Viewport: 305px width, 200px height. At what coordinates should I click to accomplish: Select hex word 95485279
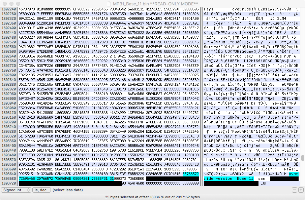pyautogui.click(x=191, y=94)
